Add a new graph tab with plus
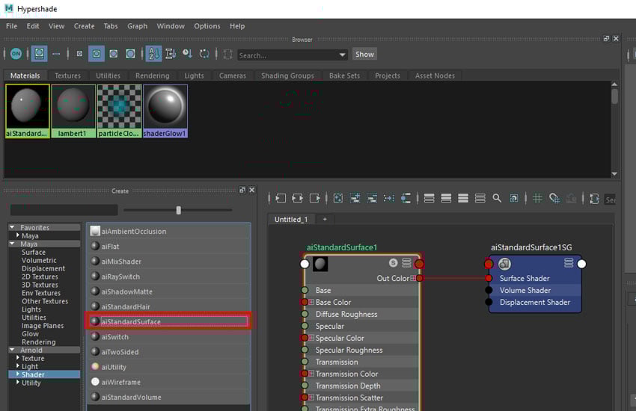636x411 pixels. (325, 220)
